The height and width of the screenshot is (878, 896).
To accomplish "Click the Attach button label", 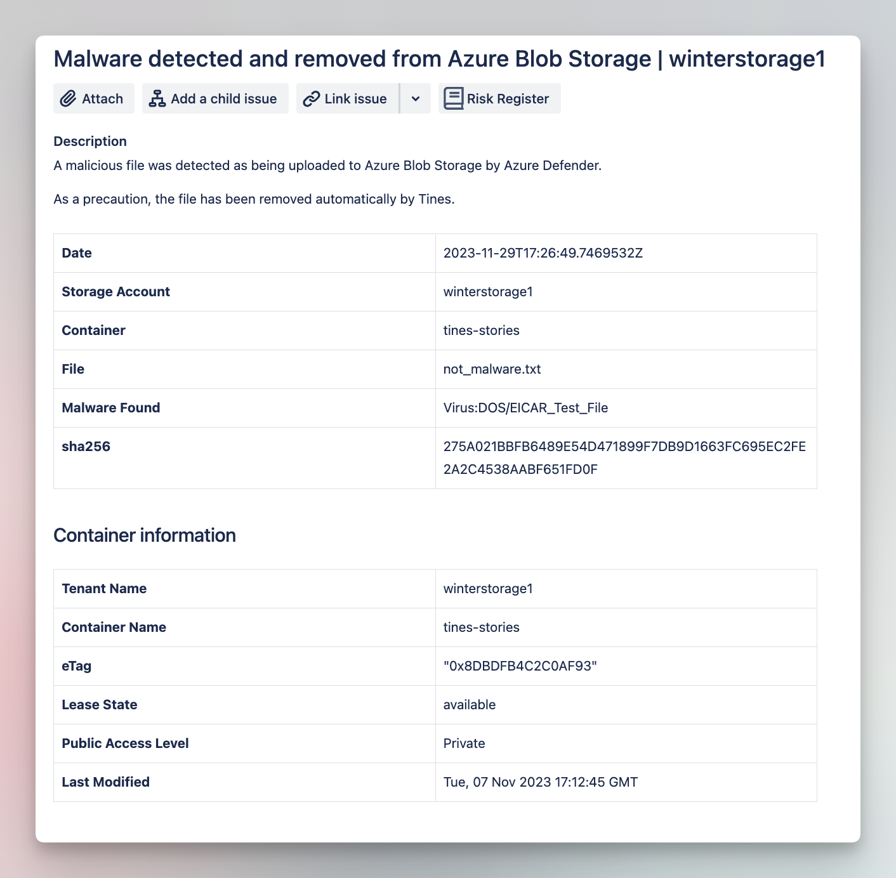I will [102, 99].
